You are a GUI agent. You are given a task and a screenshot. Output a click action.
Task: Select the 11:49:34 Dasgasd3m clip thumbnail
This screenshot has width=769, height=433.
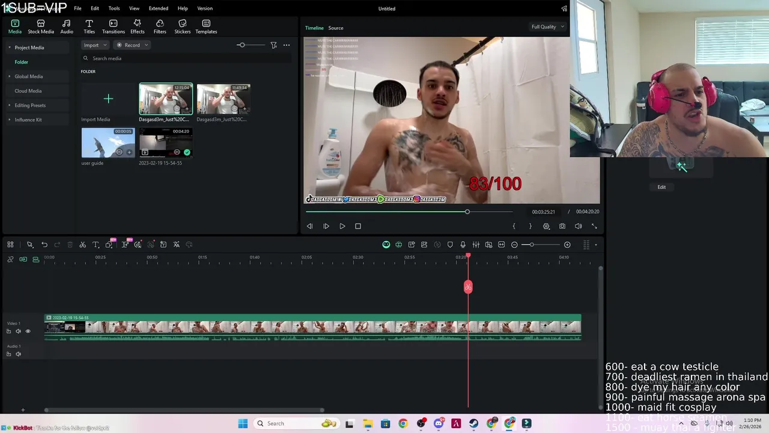(x=223, y=99)
